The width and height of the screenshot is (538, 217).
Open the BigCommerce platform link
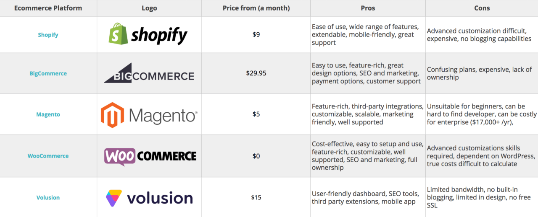[48, 73]
